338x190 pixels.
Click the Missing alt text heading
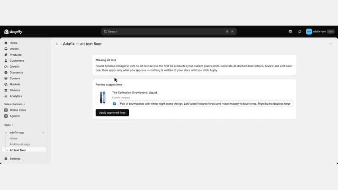106,60
